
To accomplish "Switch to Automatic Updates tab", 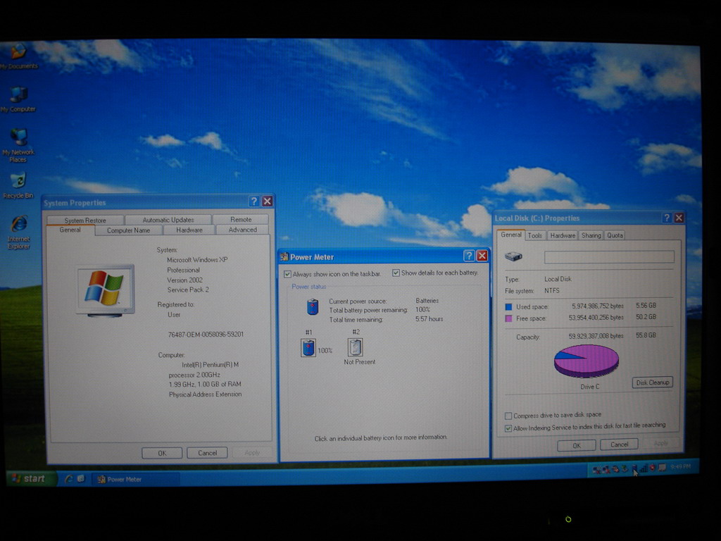I will [x=168, y=220].
